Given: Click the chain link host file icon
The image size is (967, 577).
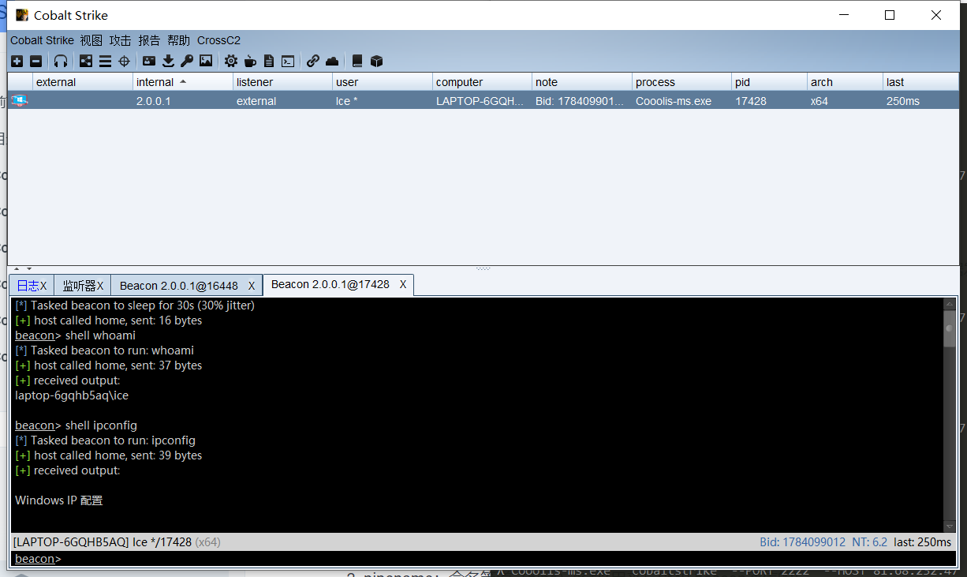Looking at the screenshot, I should pyautogui.click(x=313, y=61).
